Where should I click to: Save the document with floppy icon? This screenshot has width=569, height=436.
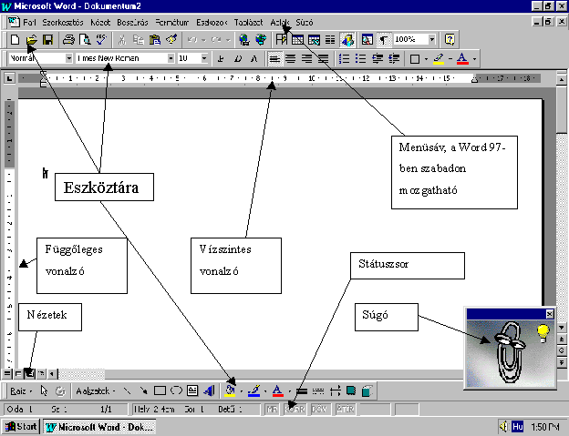point(48,39)
